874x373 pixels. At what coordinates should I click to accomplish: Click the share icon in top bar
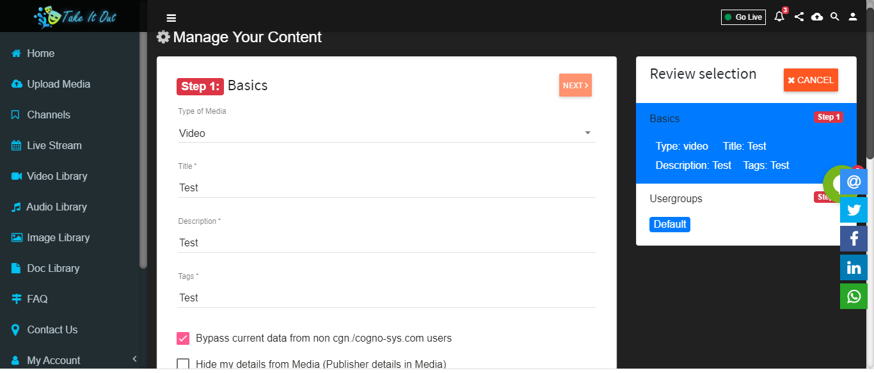click(x=799, y=17)
